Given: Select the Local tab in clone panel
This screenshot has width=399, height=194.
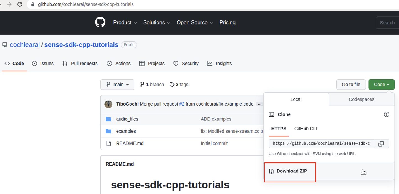Looking at the screenshot, I should (296, 99).
